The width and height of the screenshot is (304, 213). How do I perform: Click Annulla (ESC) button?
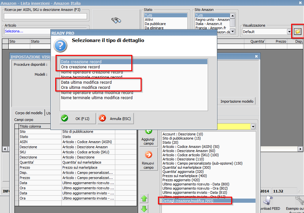(x=116, y=118)
